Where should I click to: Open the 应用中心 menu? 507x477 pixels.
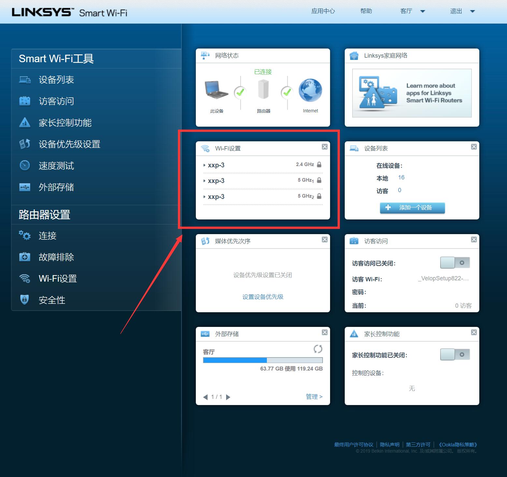323,11
